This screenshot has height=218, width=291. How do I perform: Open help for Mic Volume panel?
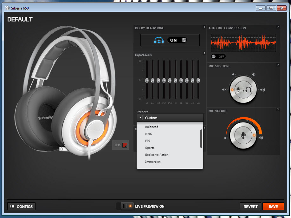(278, 110)
